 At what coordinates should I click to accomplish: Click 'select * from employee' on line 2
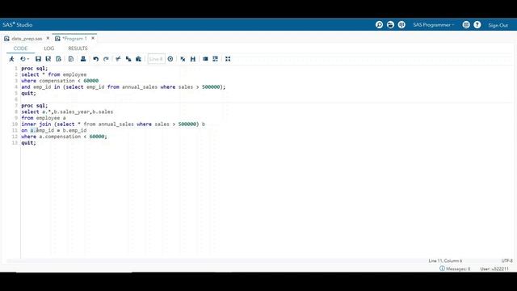(x=54, y=74)
